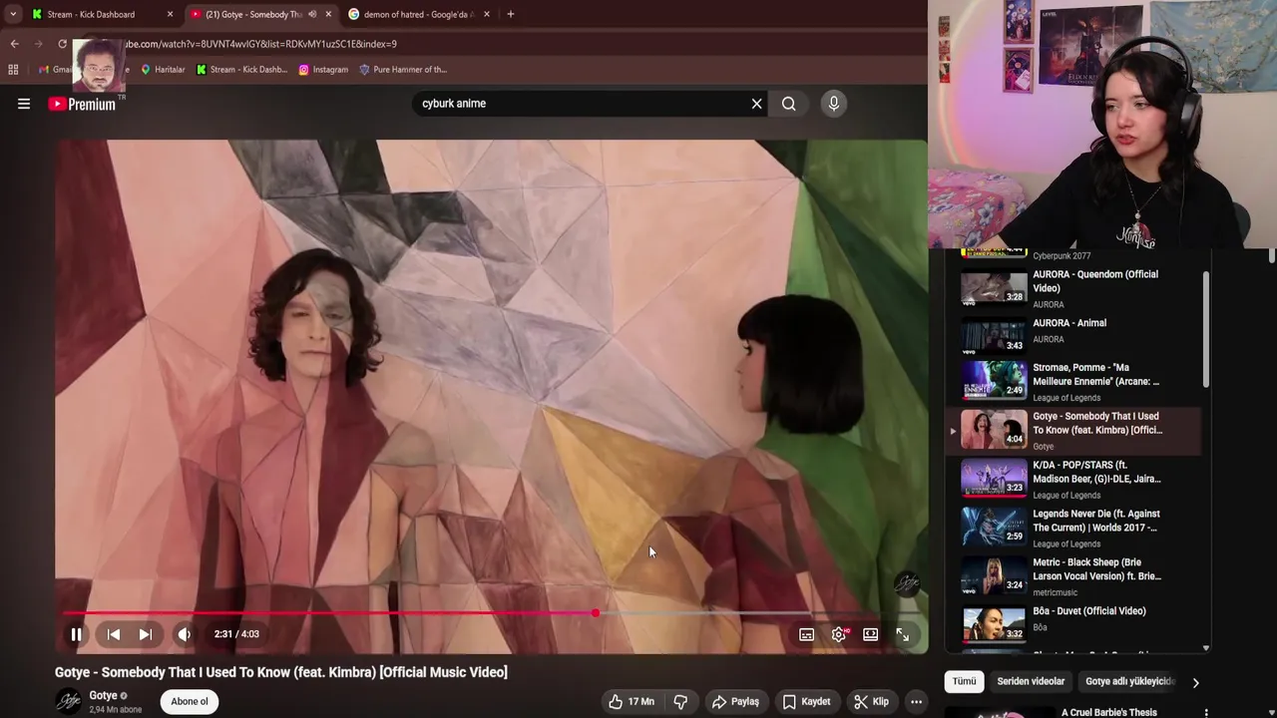Close the Stream - Kick Dashboard tab
1277x718 pixels.
coord(170,14)
